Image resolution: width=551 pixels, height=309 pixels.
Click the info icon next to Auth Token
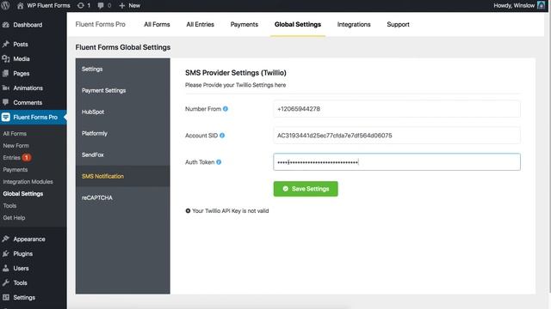click(x=219, y=162)
